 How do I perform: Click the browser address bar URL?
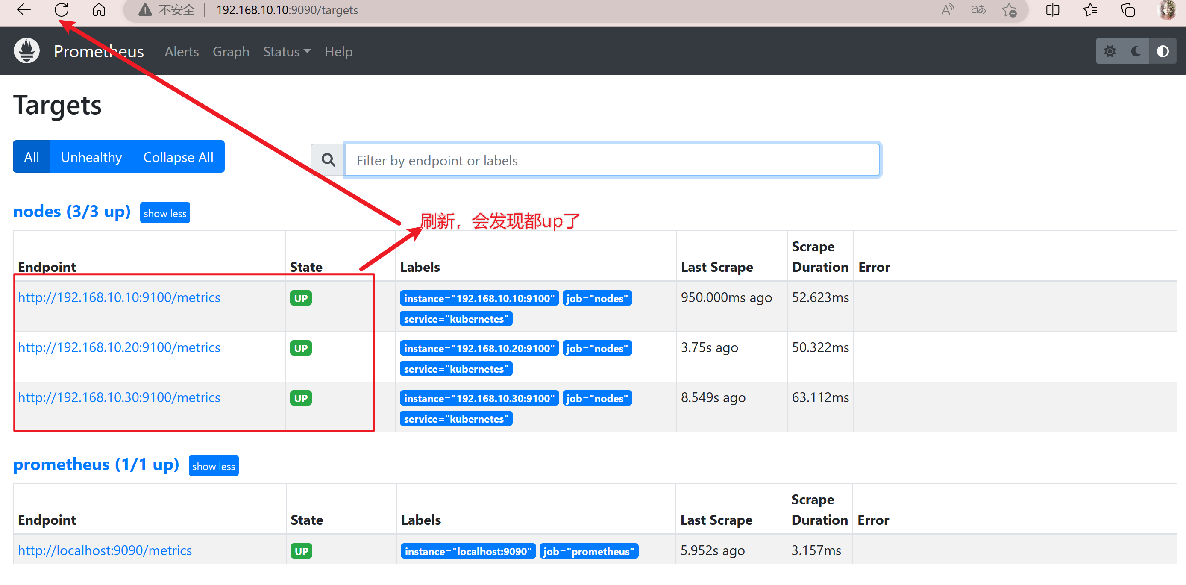coord(287,10)
